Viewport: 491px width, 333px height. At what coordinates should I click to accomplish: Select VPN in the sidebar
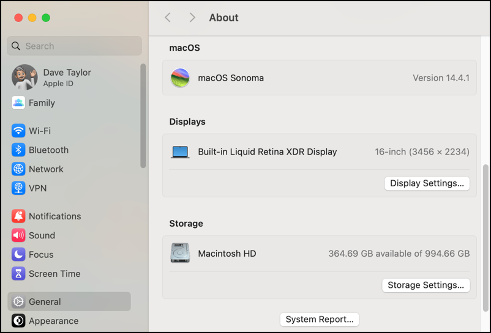(x=69, y=188)
